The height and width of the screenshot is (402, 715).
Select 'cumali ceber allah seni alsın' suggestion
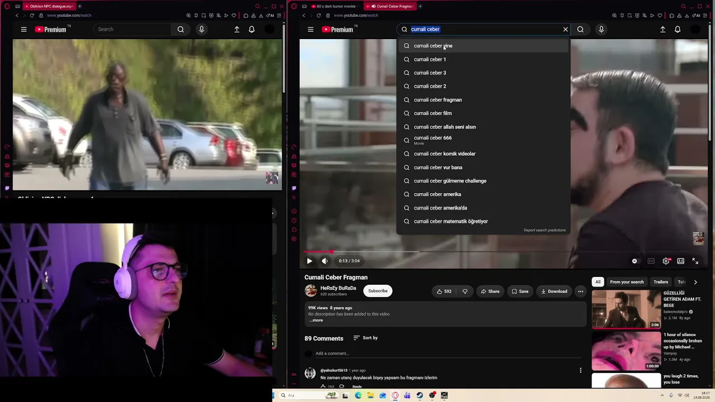(x=483, y=127)
